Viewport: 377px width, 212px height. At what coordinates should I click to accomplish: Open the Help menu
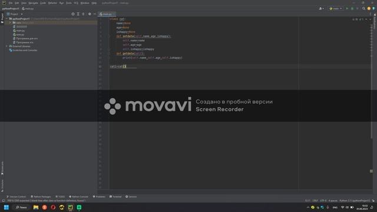click(x=94, y=3)
